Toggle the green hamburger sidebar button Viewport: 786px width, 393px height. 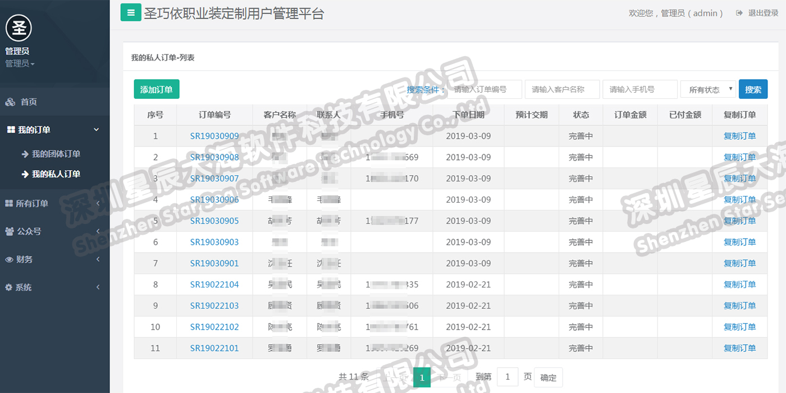point(131,12)
